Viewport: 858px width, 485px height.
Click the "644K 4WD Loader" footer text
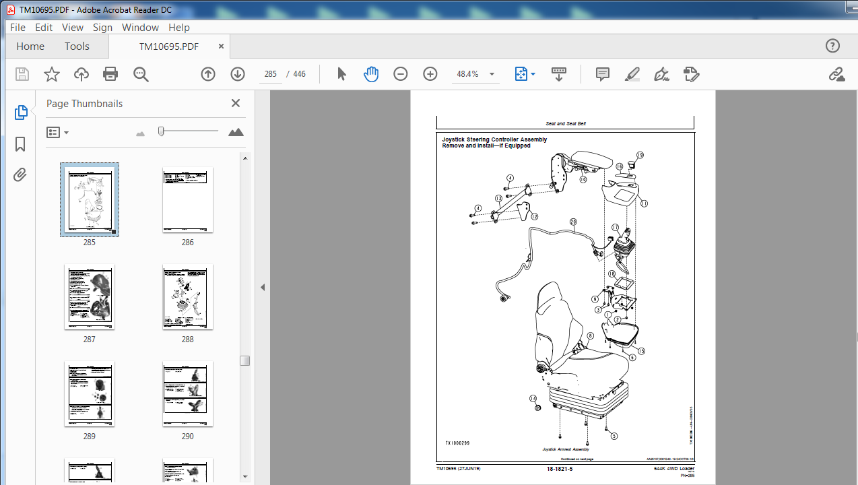click(674, 468)
